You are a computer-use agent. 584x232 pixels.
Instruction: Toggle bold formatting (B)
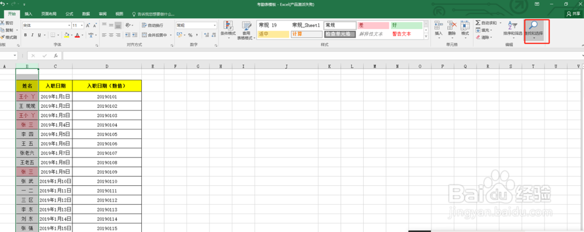click(25, 35)
